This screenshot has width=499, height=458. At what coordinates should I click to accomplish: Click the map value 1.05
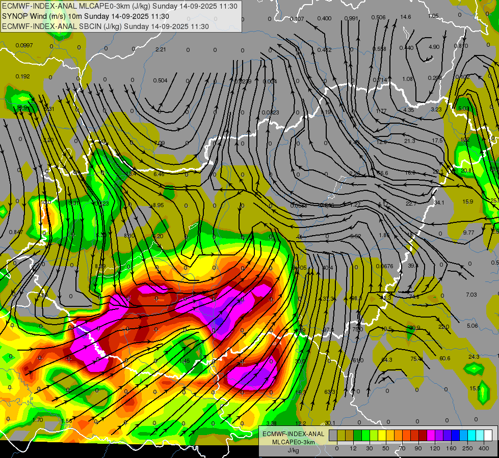(x=433, y=16)
